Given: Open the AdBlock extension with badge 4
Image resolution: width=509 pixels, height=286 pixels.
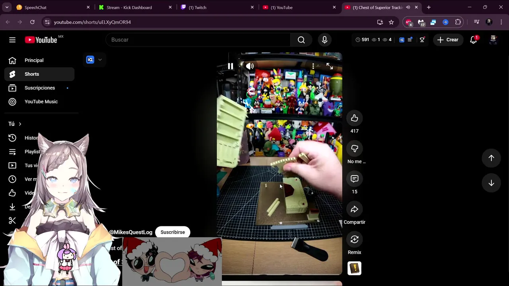Looking at the screenshot, I should coord(409,22).
